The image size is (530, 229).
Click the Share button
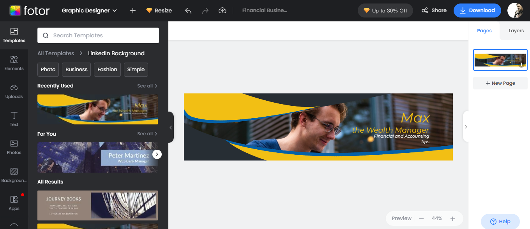(434, 10)
